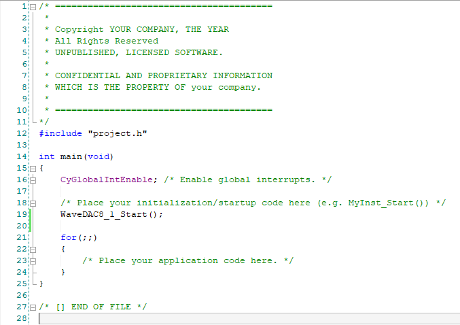Click "[] END OF FILE" comment
The height and width of the screenshot is (325, 460).
(93, 307)
